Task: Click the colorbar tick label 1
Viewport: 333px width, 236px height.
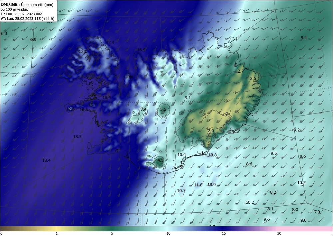Action: coord(57,233)
